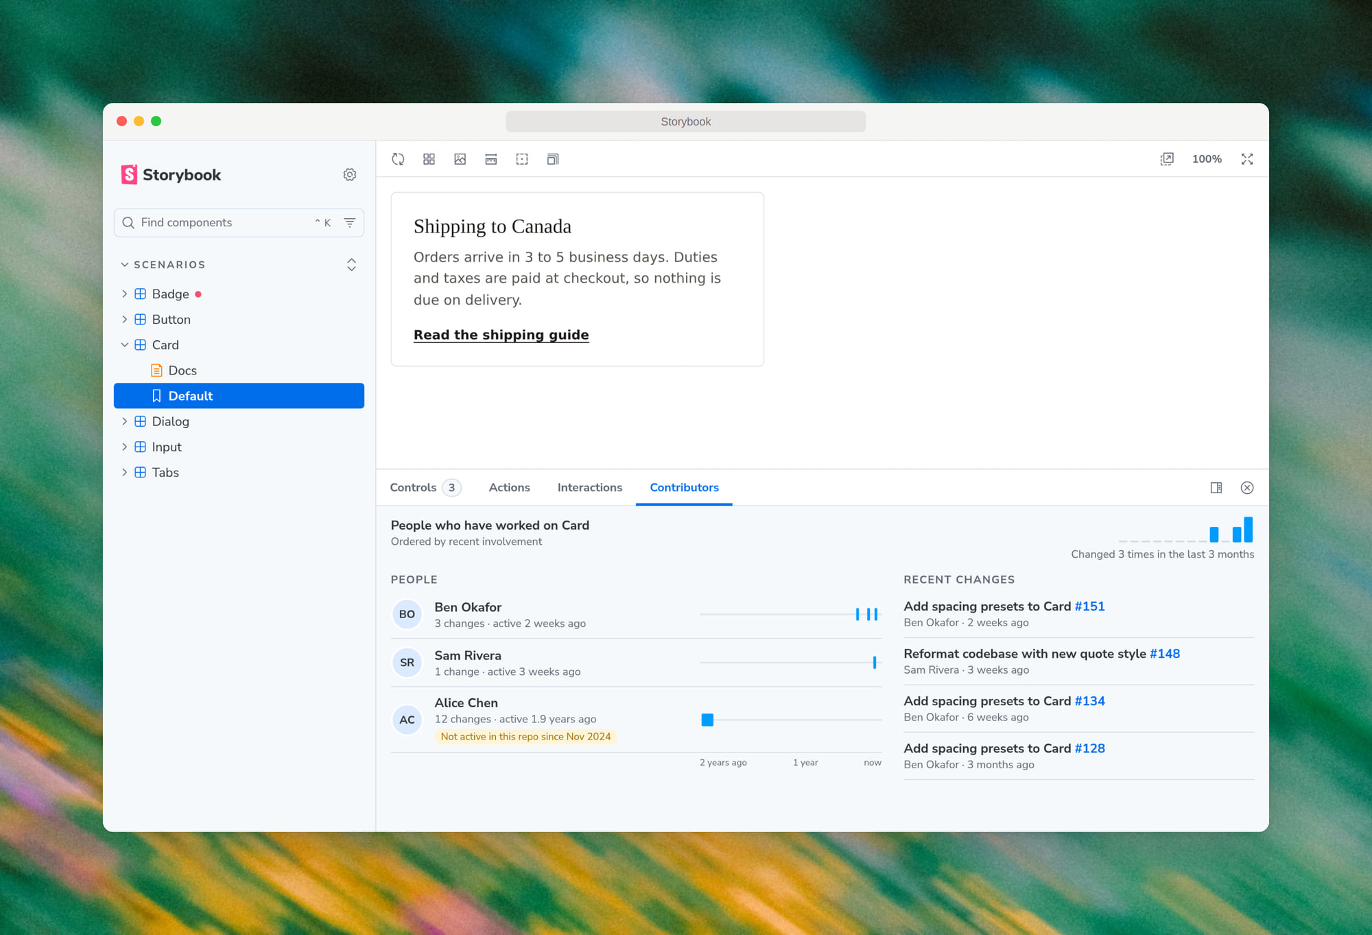Image resolution: width=1372 pixels, height=935 pixels.
Task: Click Sam Rivera's activity timeline marker
Action: (874, 663)
